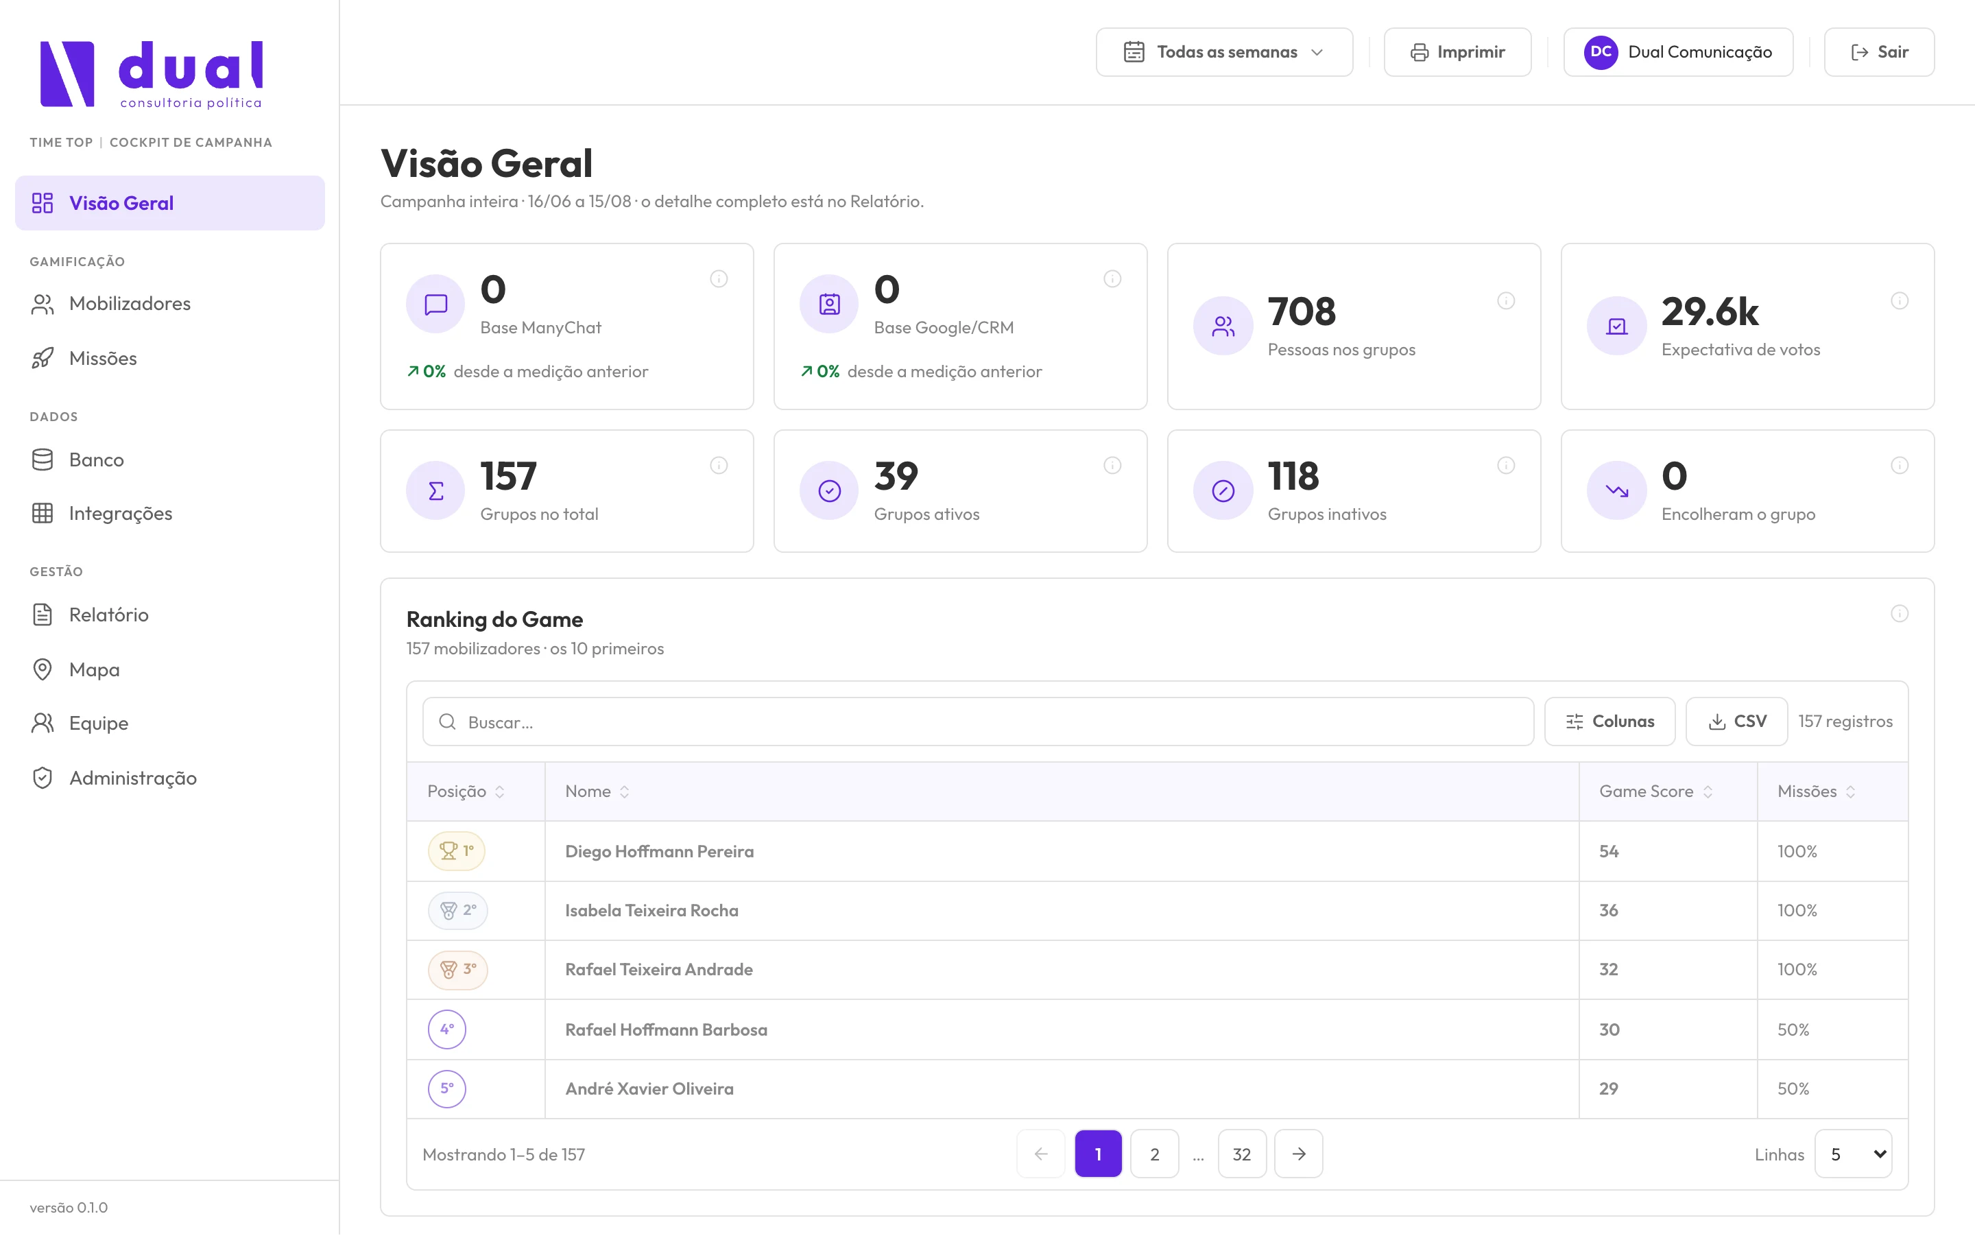Screen dimensions: 1975x1251
Task: Download table as CSV
Action: point(1736,722)
